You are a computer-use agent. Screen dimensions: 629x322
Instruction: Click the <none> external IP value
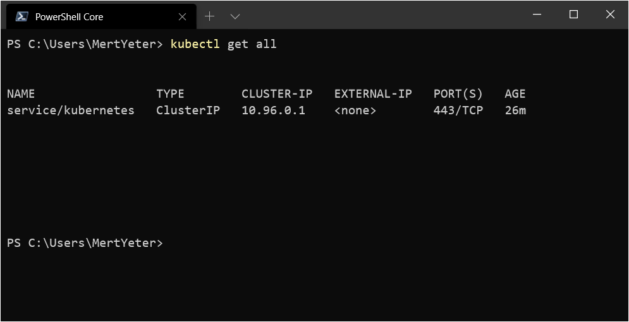(x=355, y=110)
